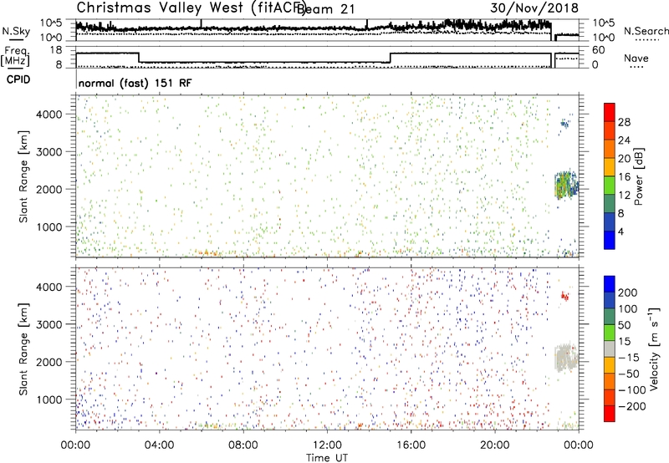Click the blue scatter patch near 3700 km in power panel
Image resolution: width=669 pixels, height=463 pixels.
click(565, 124)
